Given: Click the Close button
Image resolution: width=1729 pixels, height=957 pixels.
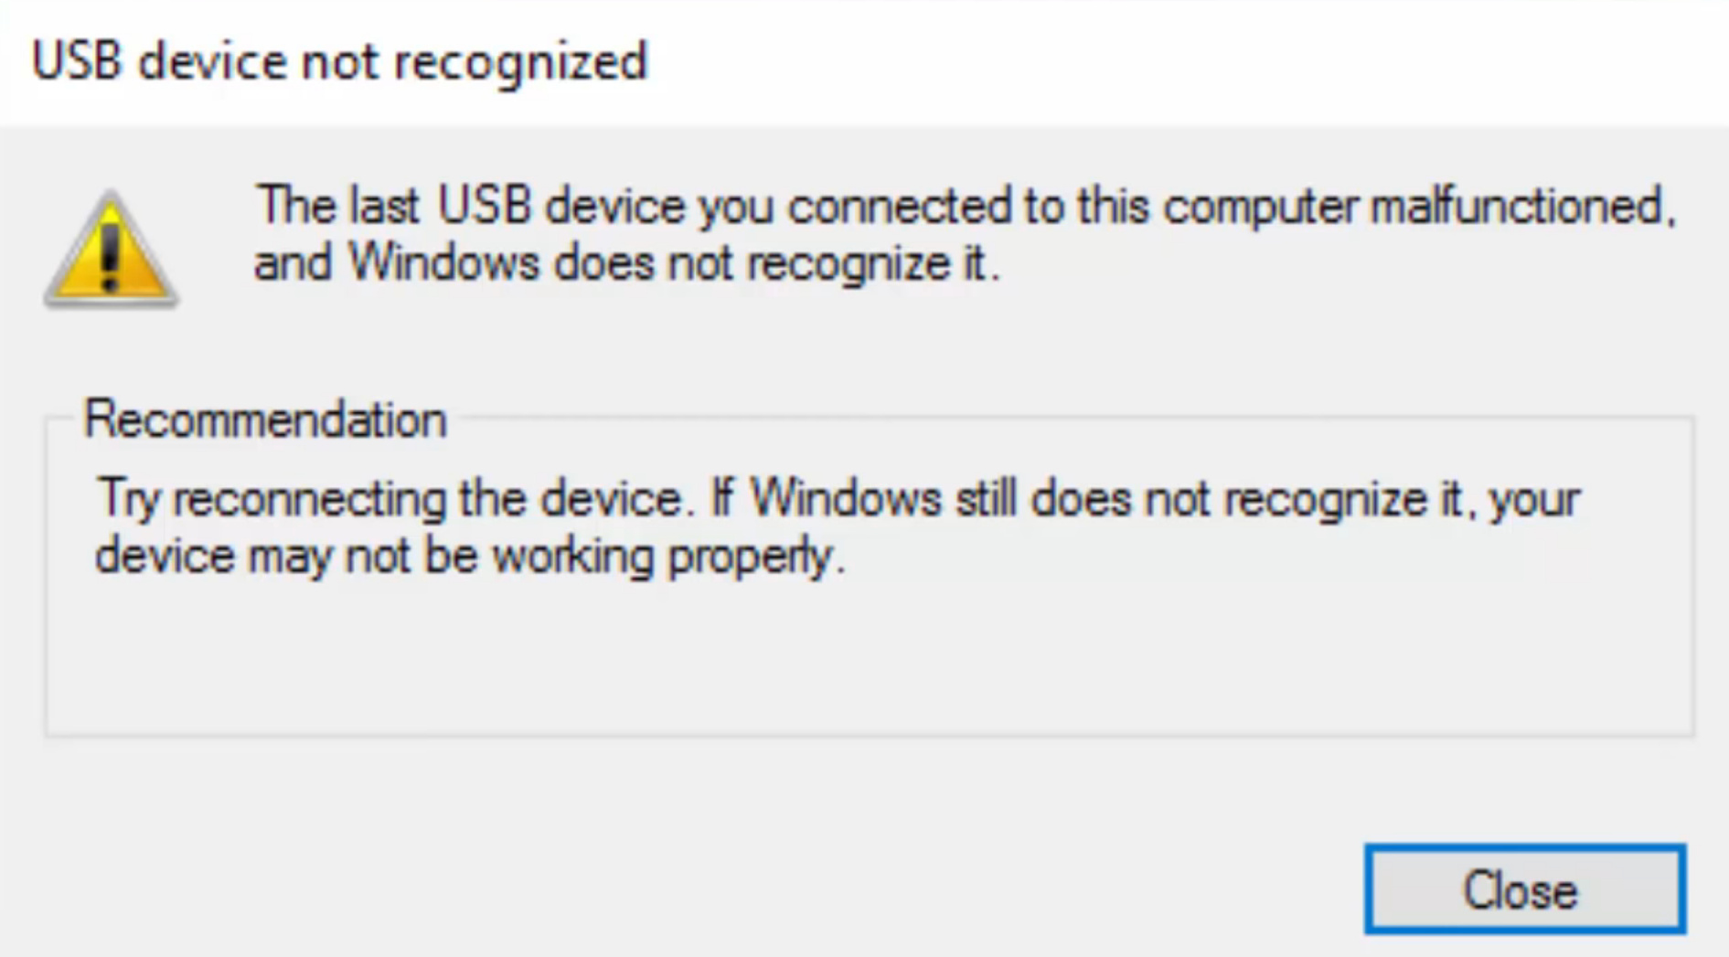Looking at the screenshot, I should click(x=1524, y=889).
